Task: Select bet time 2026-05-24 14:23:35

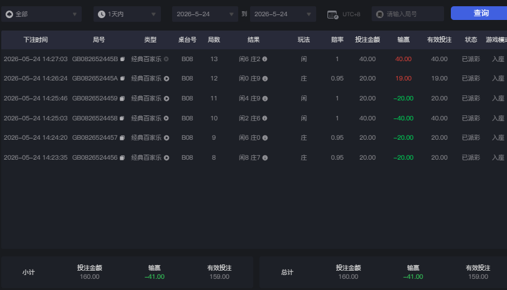Action: click(x=36, y=158)
